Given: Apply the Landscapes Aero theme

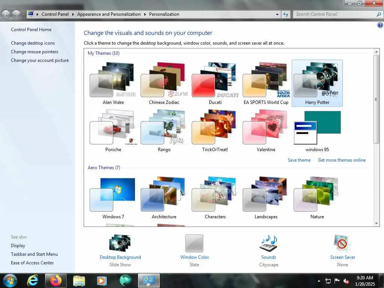Looking at the screenshot, I should [x=266, y=198].
